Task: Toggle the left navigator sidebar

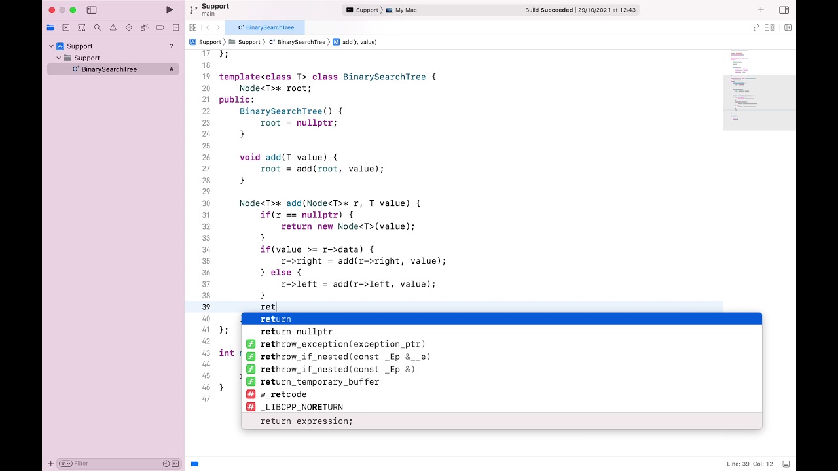Action: 92,10
